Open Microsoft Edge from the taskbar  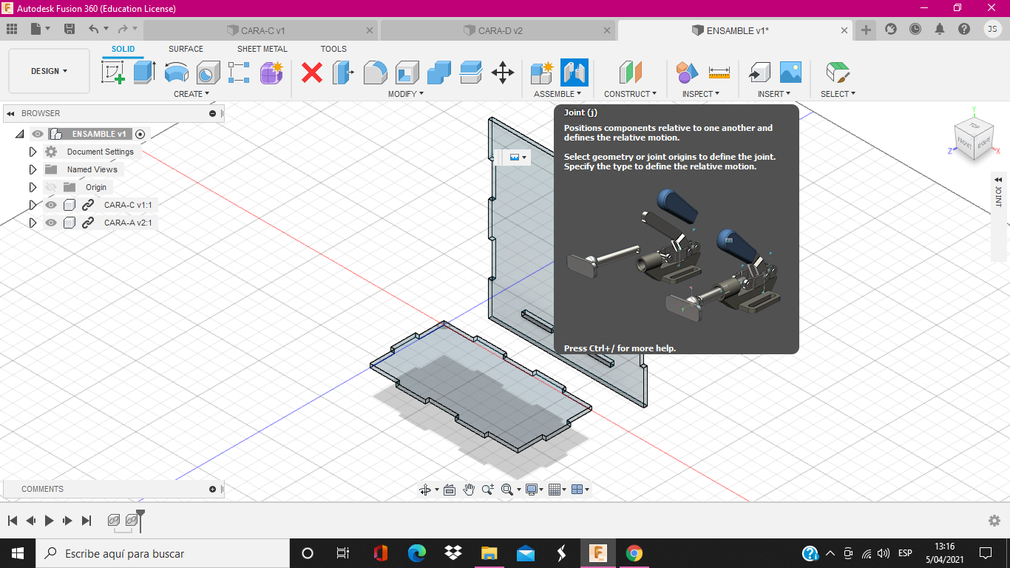[x=417, y=553]
